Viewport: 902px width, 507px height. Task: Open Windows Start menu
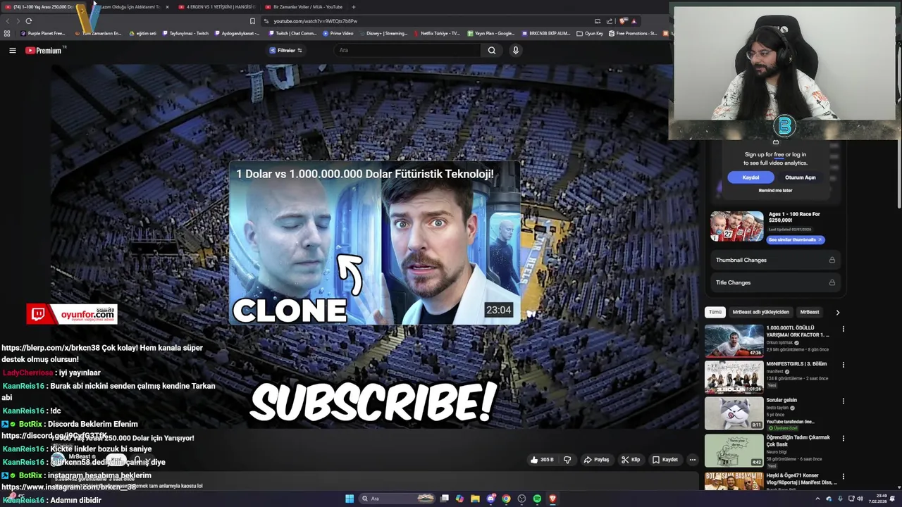(x=349, y=499)
